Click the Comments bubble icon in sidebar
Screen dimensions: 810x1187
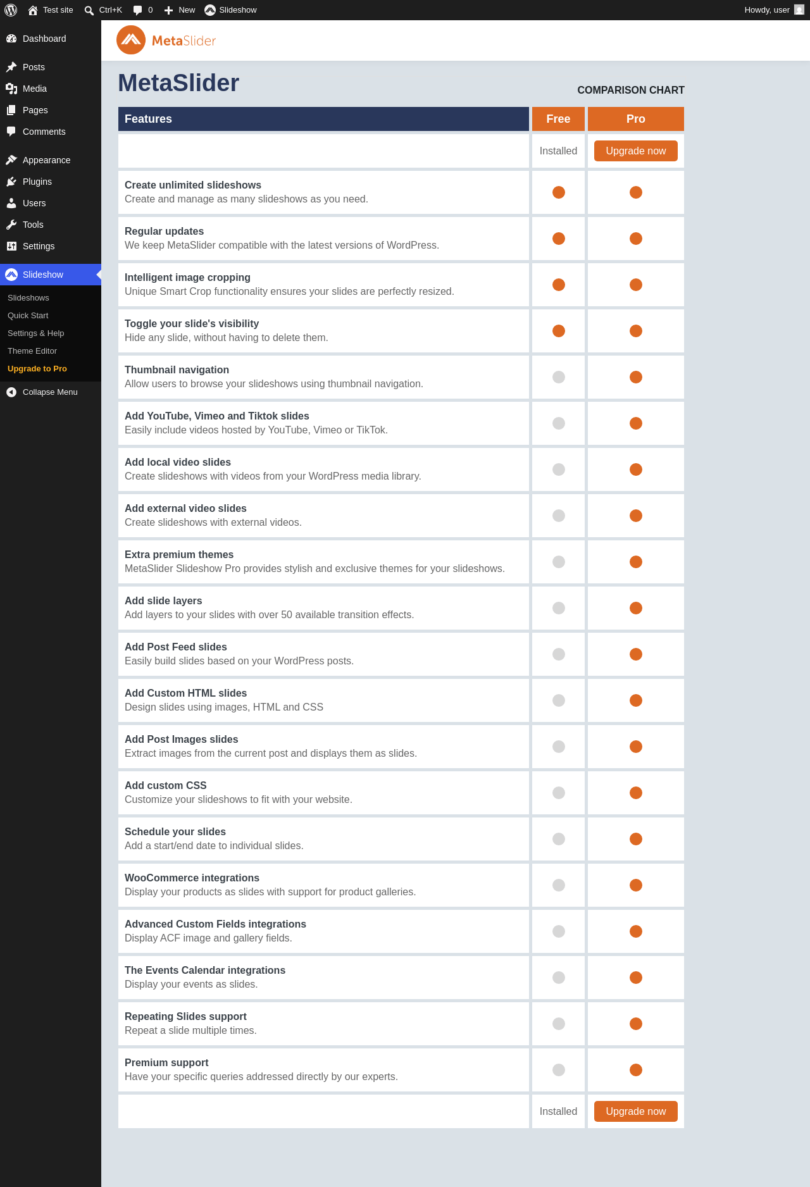click(11, 132)
